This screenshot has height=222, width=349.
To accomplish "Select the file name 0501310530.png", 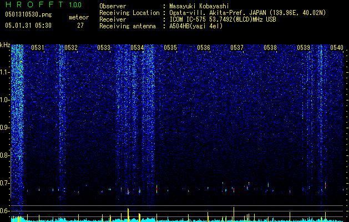I will 28,15.
